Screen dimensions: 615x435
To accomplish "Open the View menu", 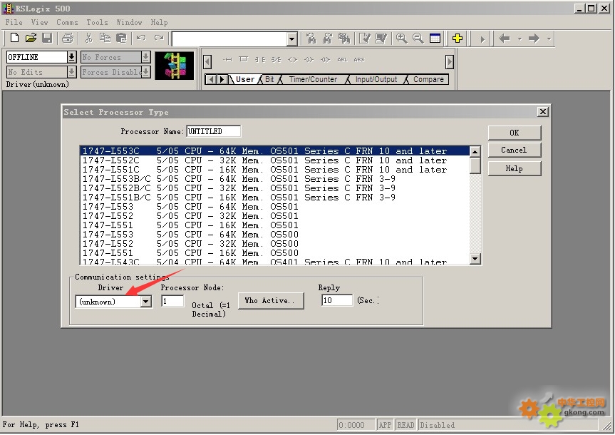I will click(40, 22).
